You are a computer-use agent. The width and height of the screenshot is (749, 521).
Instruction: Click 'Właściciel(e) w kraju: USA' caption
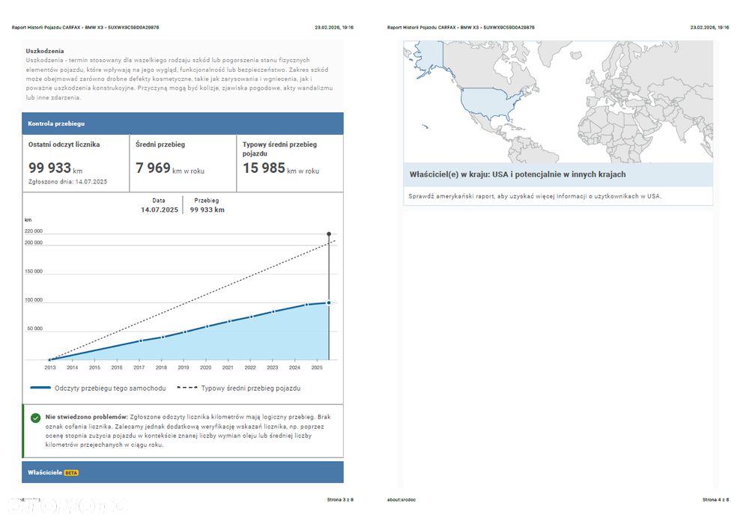518,174
